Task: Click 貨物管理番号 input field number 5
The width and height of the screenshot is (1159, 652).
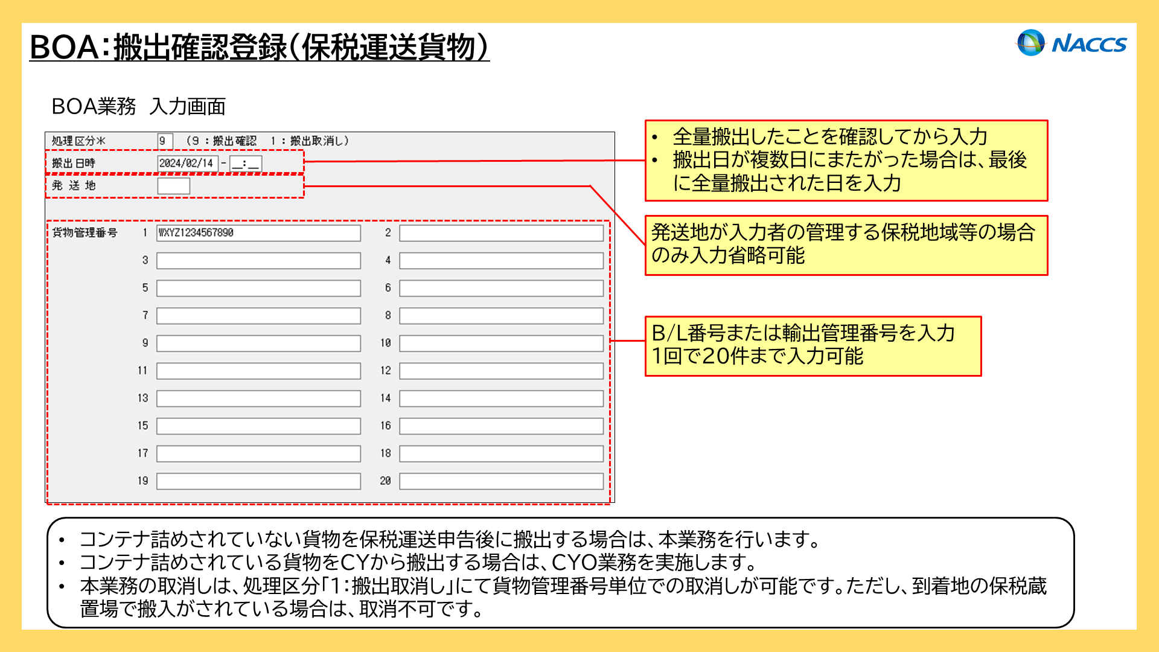Action: click(x=259, y=288)
